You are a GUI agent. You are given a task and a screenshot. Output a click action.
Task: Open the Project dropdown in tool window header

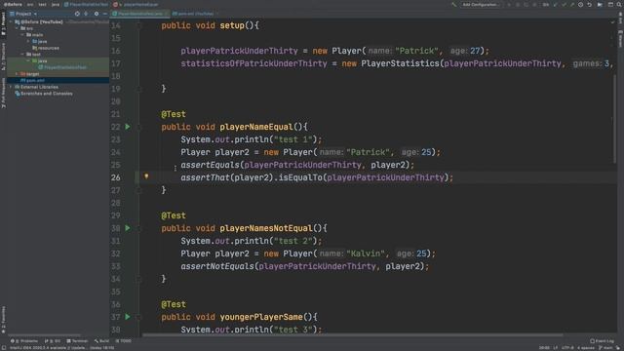[x=23, y=14]
